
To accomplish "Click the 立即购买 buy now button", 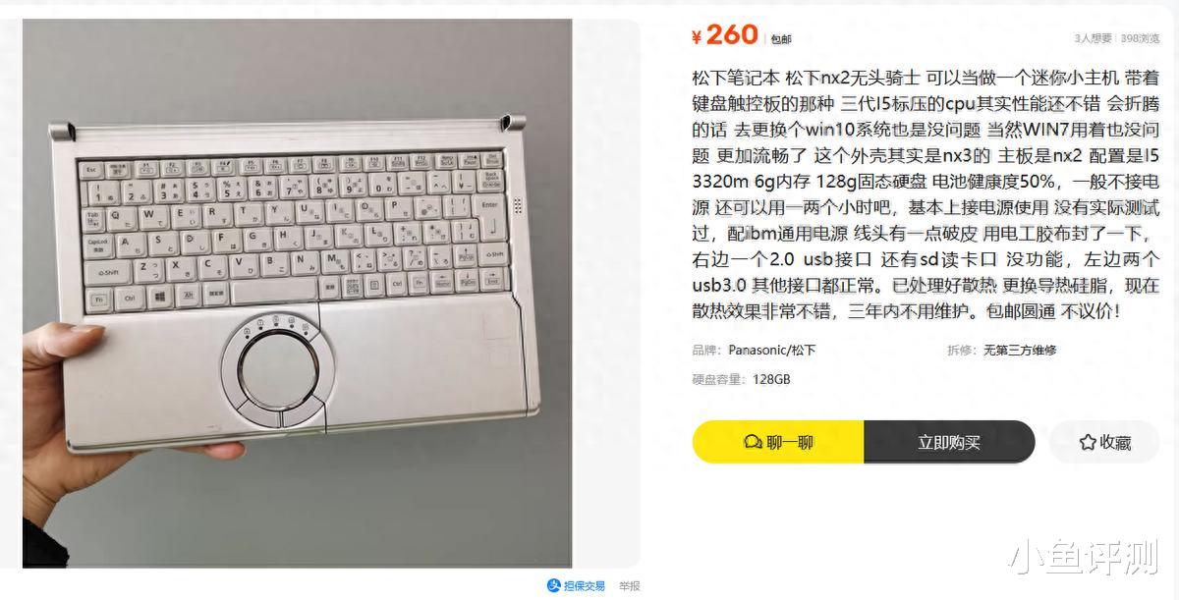I will (x=949, y=442).
